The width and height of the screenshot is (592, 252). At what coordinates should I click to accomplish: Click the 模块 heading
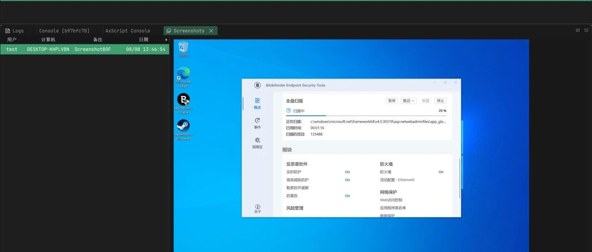pos(287,150)
